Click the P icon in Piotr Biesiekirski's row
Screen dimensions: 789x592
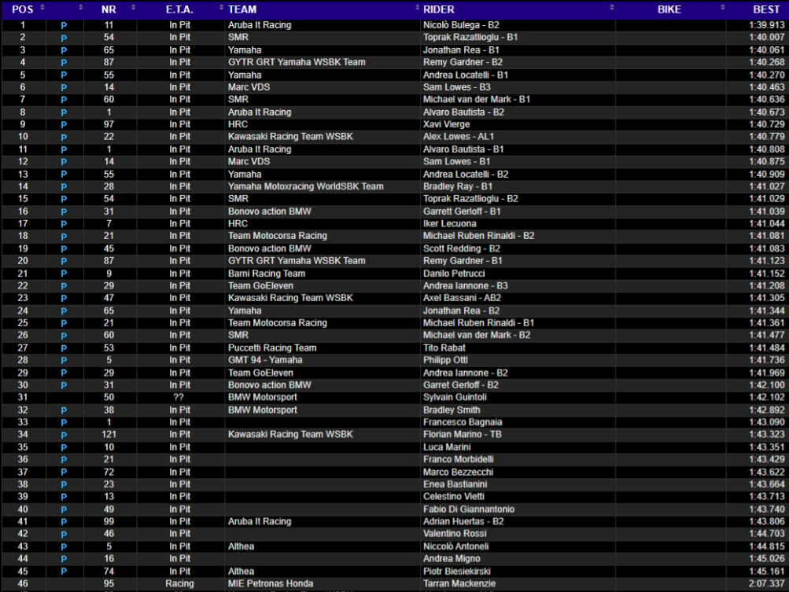(x=64, y=572)
